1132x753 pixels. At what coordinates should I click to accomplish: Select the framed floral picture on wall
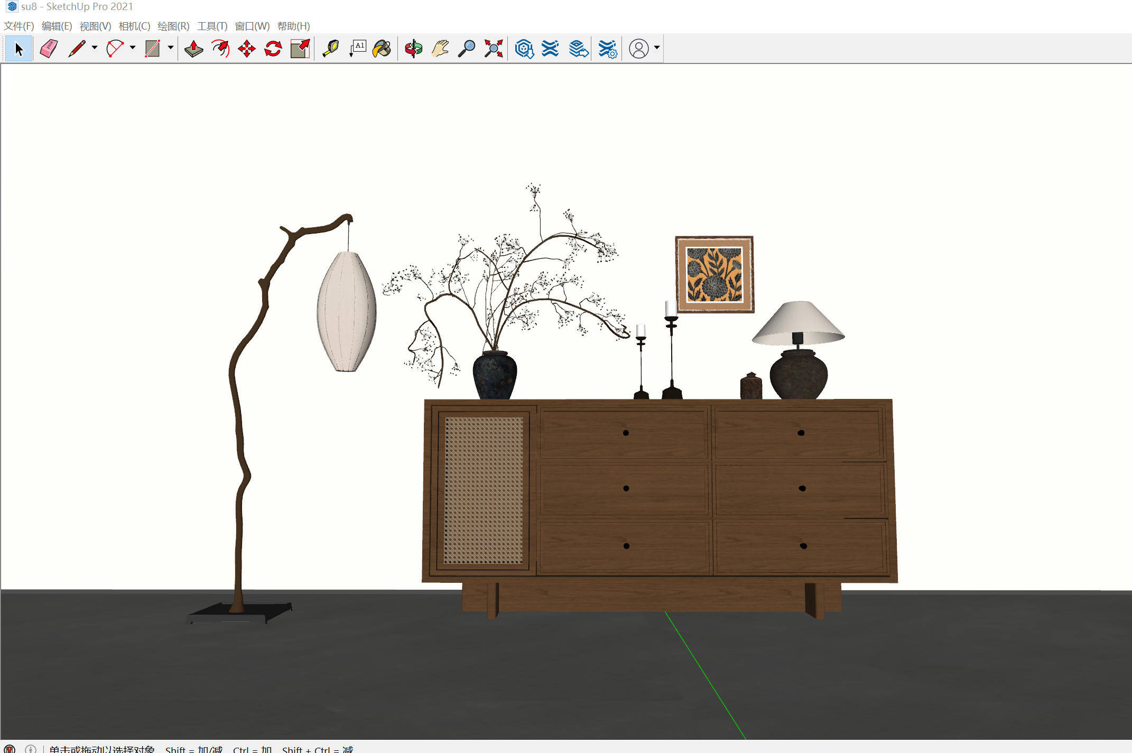click(715, 274)
